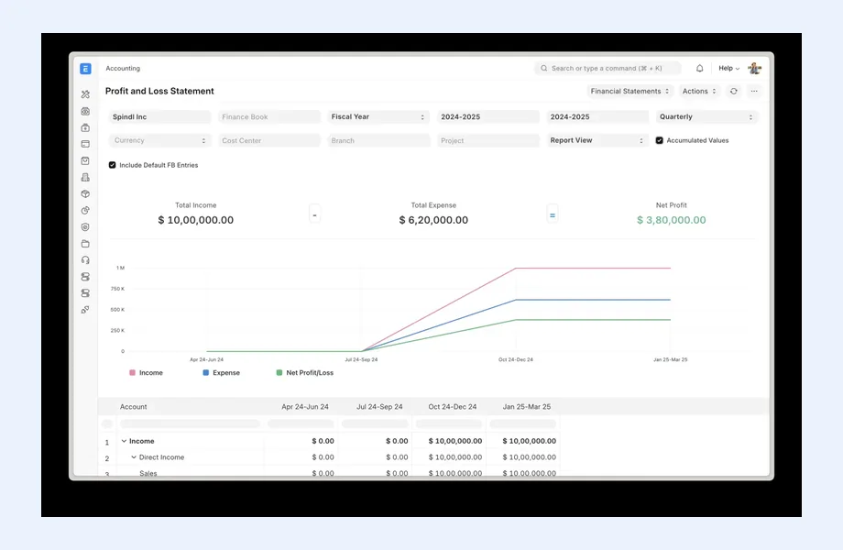This screenshot has width=843, height=550.
Task: Open the stacked-server icon just below the headset
Action: click(x=85, y=277)
